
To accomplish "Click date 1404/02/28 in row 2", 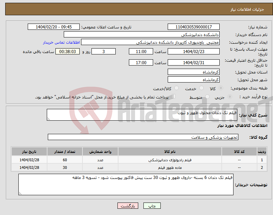I will coord(29,167).
